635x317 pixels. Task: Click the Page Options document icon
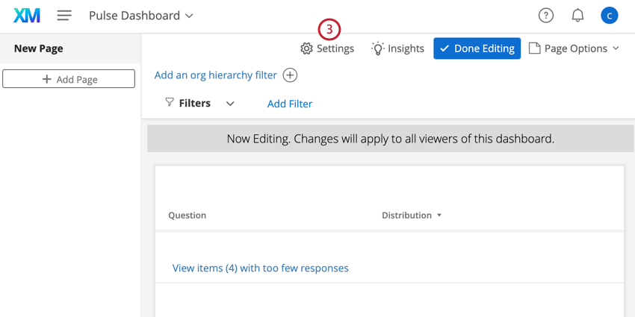coord(535,48)
